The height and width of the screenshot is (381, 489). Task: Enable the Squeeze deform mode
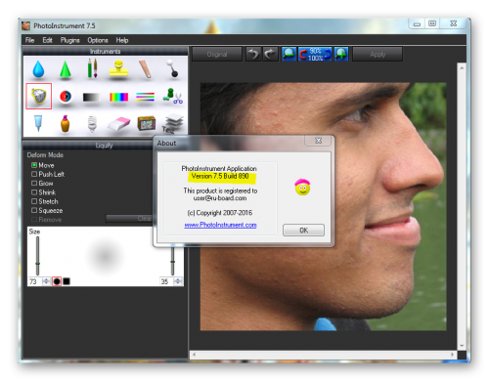click(x=34, y=210)
